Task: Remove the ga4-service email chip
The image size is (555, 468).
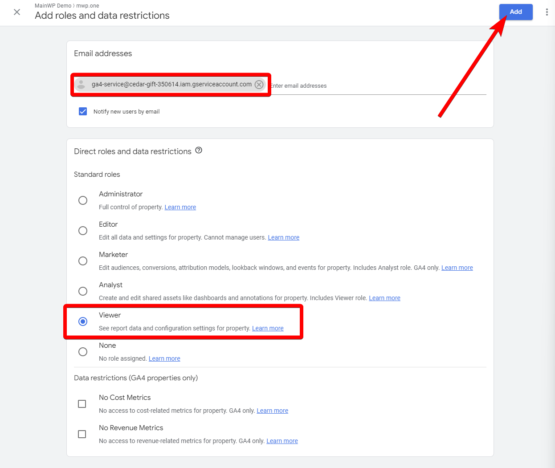Action: click(x=259, y=84)
